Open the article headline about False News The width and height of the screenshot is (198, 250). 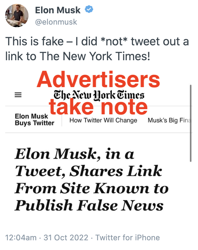click(92, 179)
